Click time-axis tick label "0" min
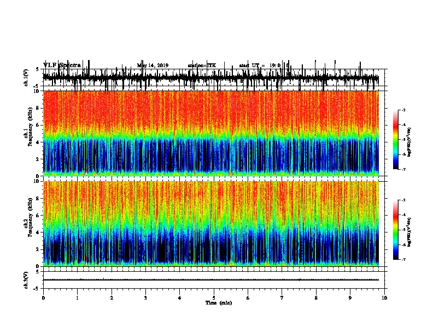Viewport: 433px width, 334px height. tap(43, 298)
